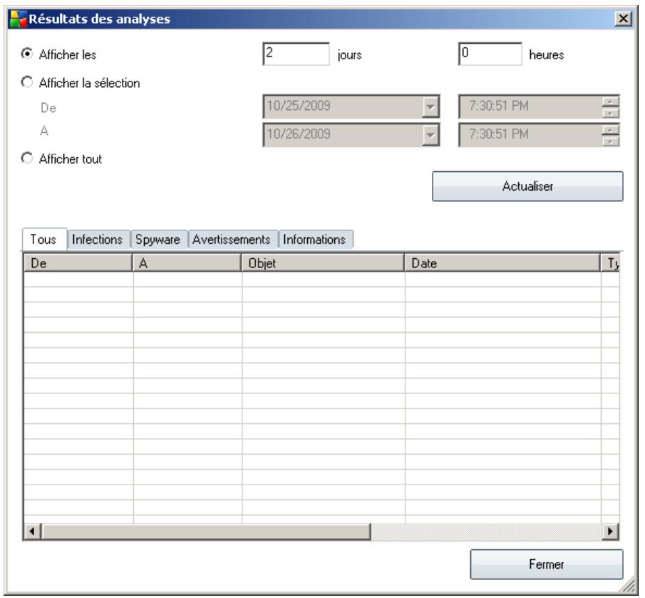Close the Résultats des analyses window

click(x=623, y=19)
